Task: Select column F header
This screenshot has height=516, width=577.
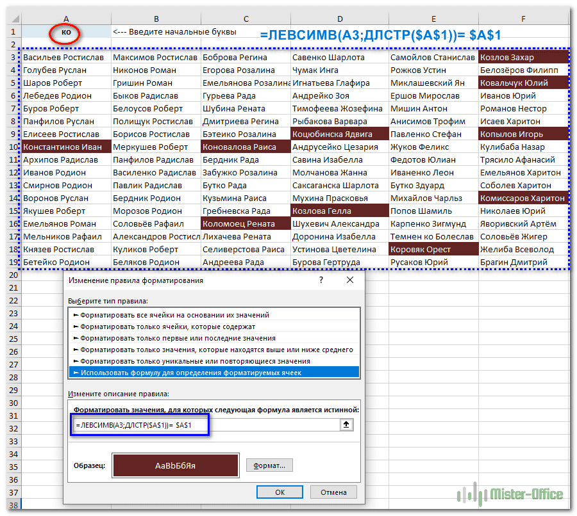Action: tap(523, 19)
